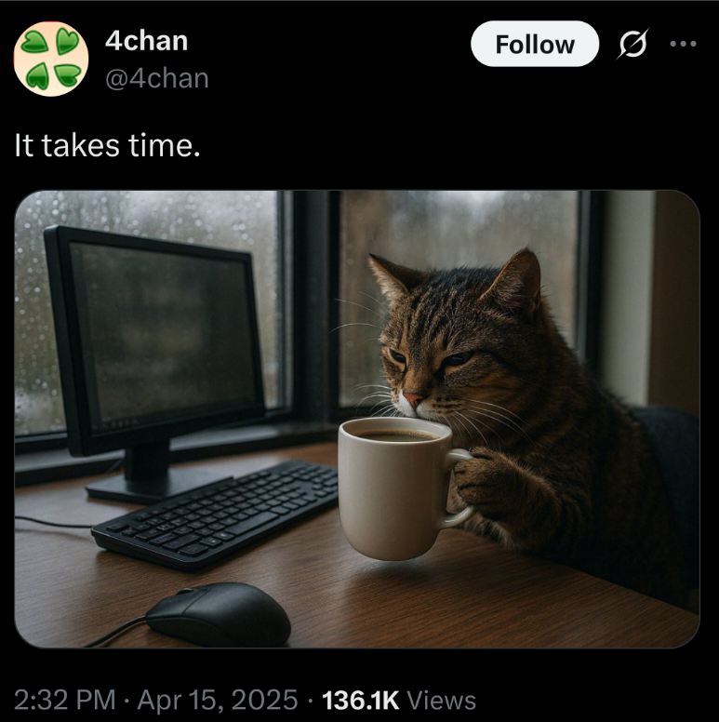
Task: Follow the 4chan account
Action: [535, 45]
